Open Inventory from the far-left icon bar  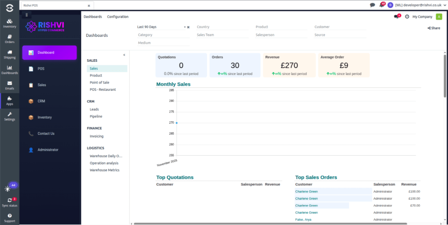click(10, 23)
